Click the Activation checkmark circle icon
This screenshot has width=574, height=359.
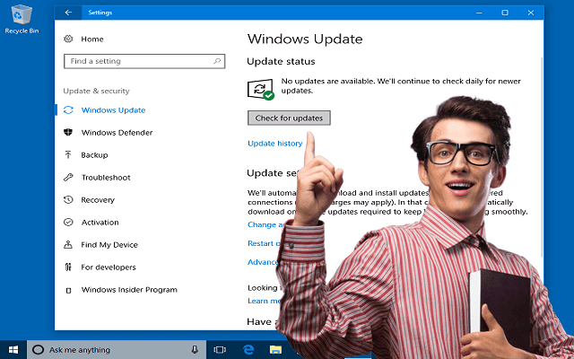68,222
